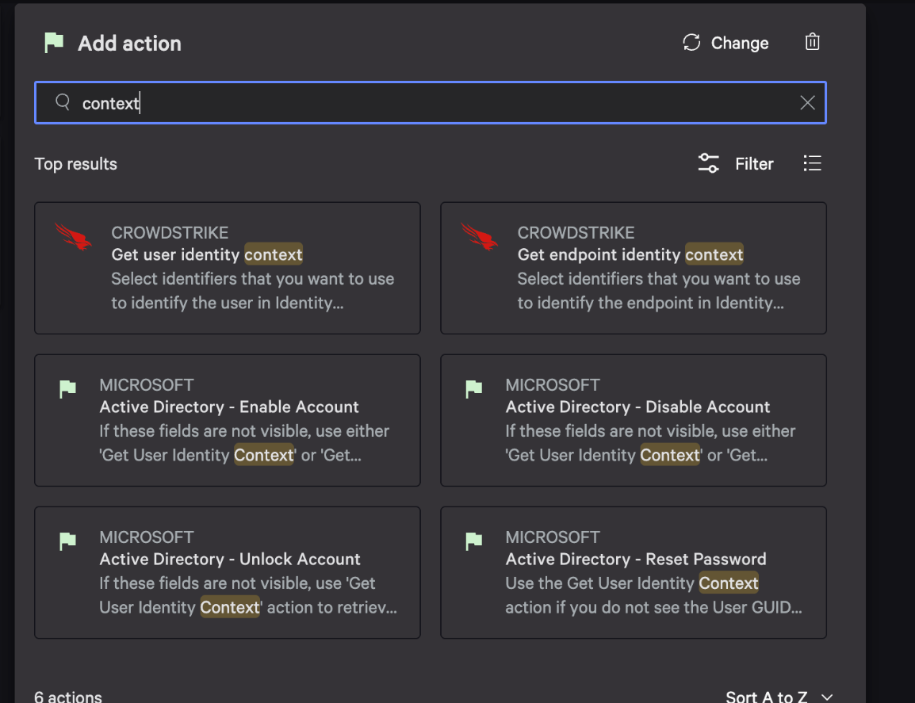Click the green flag Add action icon
Screen dimensions: 915x703
(54, 43)
